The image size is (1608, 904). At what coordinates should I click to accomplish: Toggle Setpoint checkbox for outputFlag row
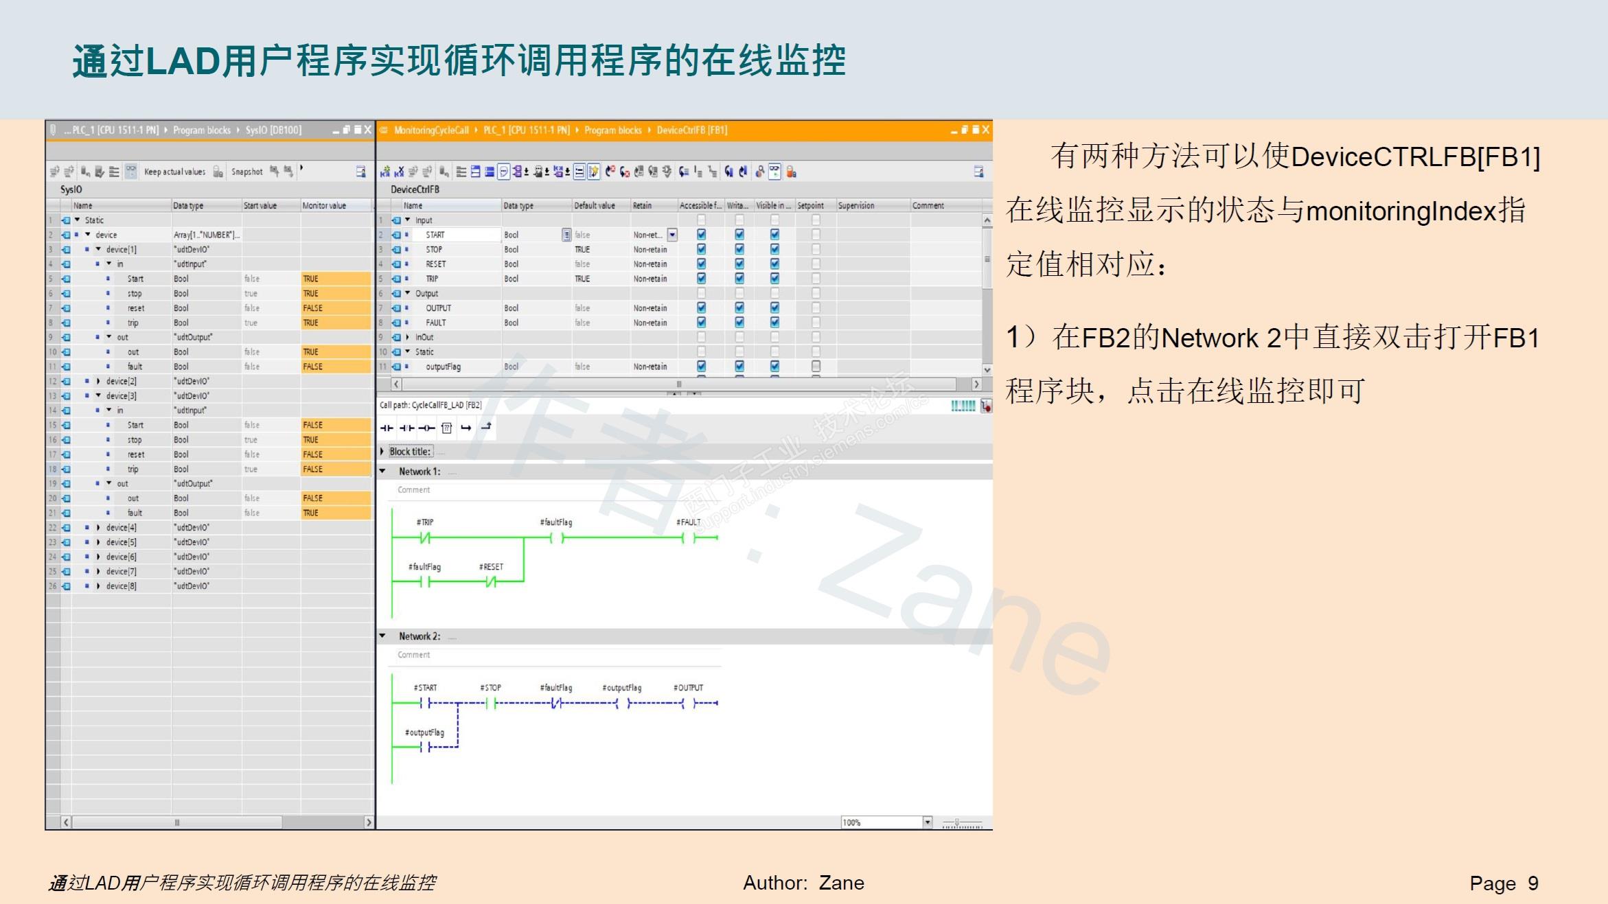click(x=816, y=367)
